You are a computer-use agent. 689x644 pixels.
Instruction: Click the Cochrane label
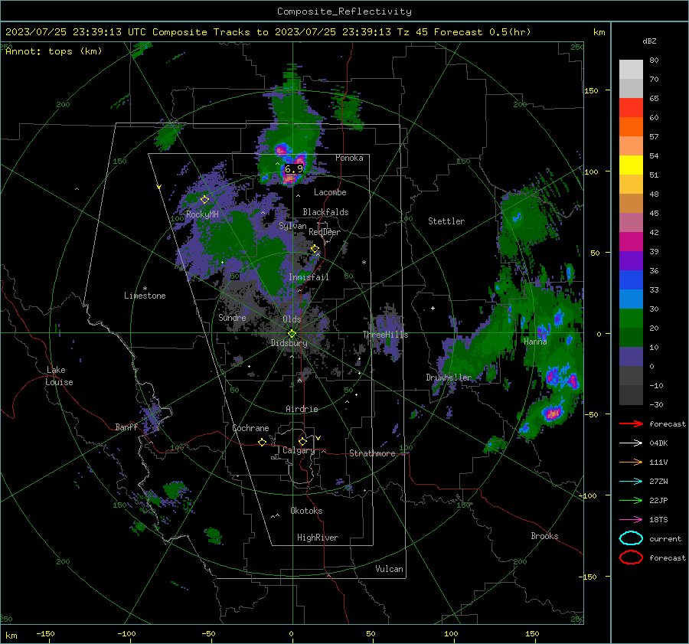click(250, 428)
